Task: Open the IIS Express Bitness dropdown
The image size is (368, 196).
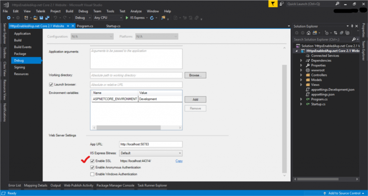Action: (x=151, y=153)
